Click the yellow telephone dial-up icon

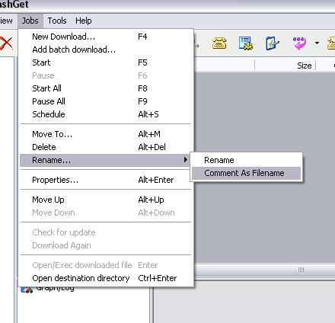(x=219, y=43)
